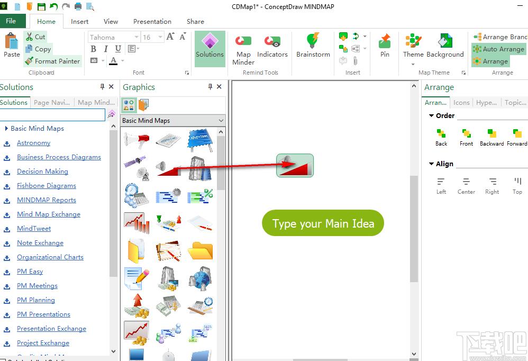Screen dimensions: 528x361
Task: Open the Presentation ribbon tab
Action: click(152, 22)
